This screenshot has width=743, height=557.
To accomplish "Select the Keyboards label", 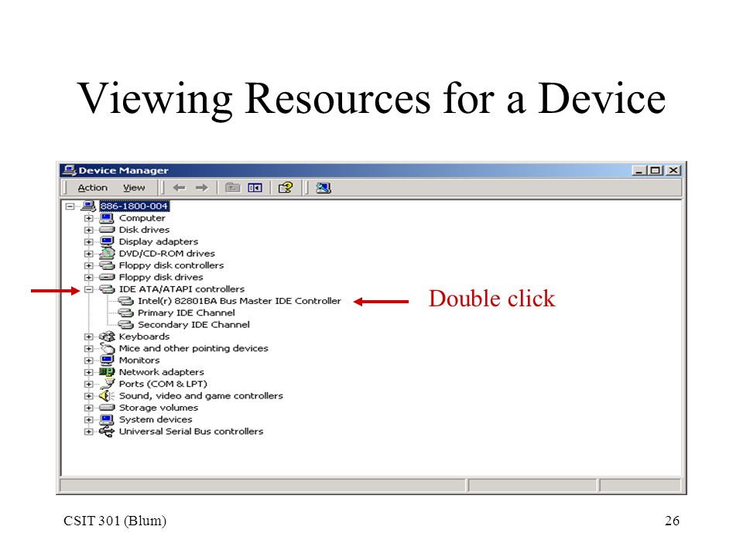I will [144, 337].
